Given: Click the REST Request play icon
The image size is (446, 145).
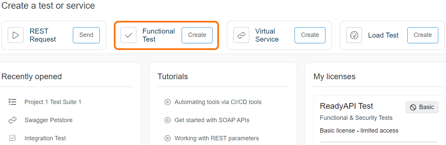Looking at the screenshot, I should pyautogui.click(x=16, y=35).
